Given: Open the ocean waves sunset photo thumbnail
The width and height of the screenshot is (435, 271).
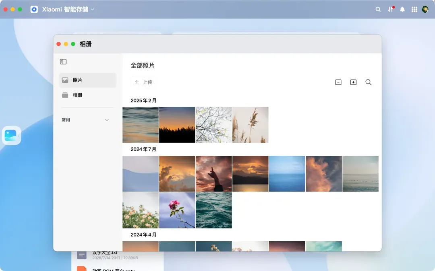Looking at the screenshot, I should coord(141,125).
